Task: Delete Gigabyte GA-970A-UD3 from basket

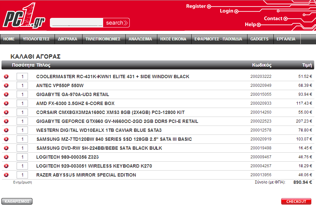Action: (6, 94)
